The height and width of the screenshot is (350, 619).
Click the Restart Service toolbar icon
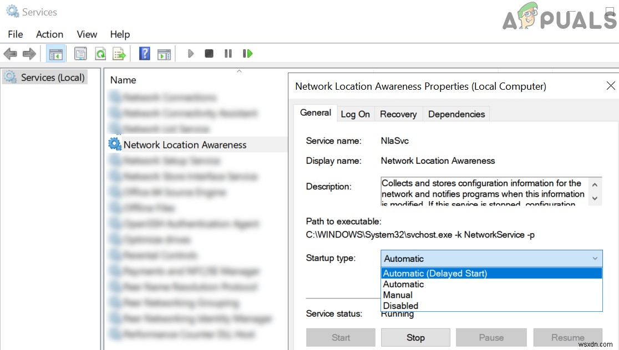pos(247,54)
